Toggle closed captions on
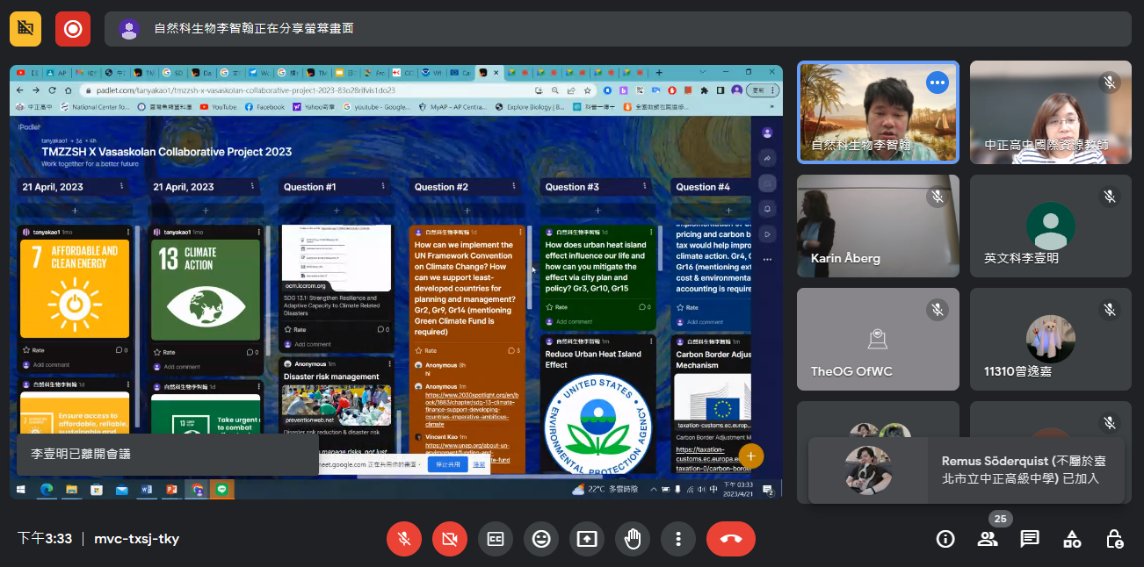Viewport: 1144px width, 567px height. (x=496, y=539)
